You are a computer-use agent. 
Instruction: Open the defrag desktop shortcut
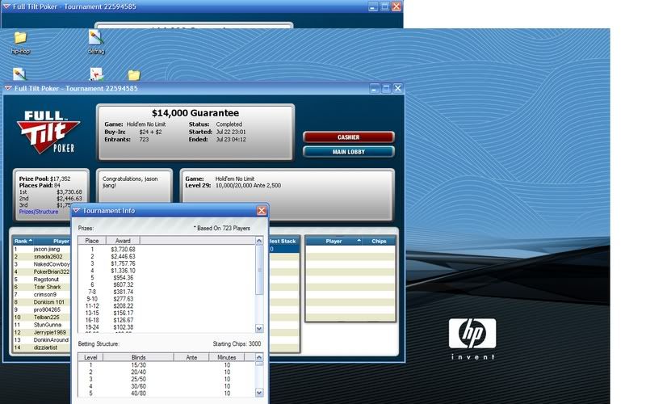click(x=96, y=43)
